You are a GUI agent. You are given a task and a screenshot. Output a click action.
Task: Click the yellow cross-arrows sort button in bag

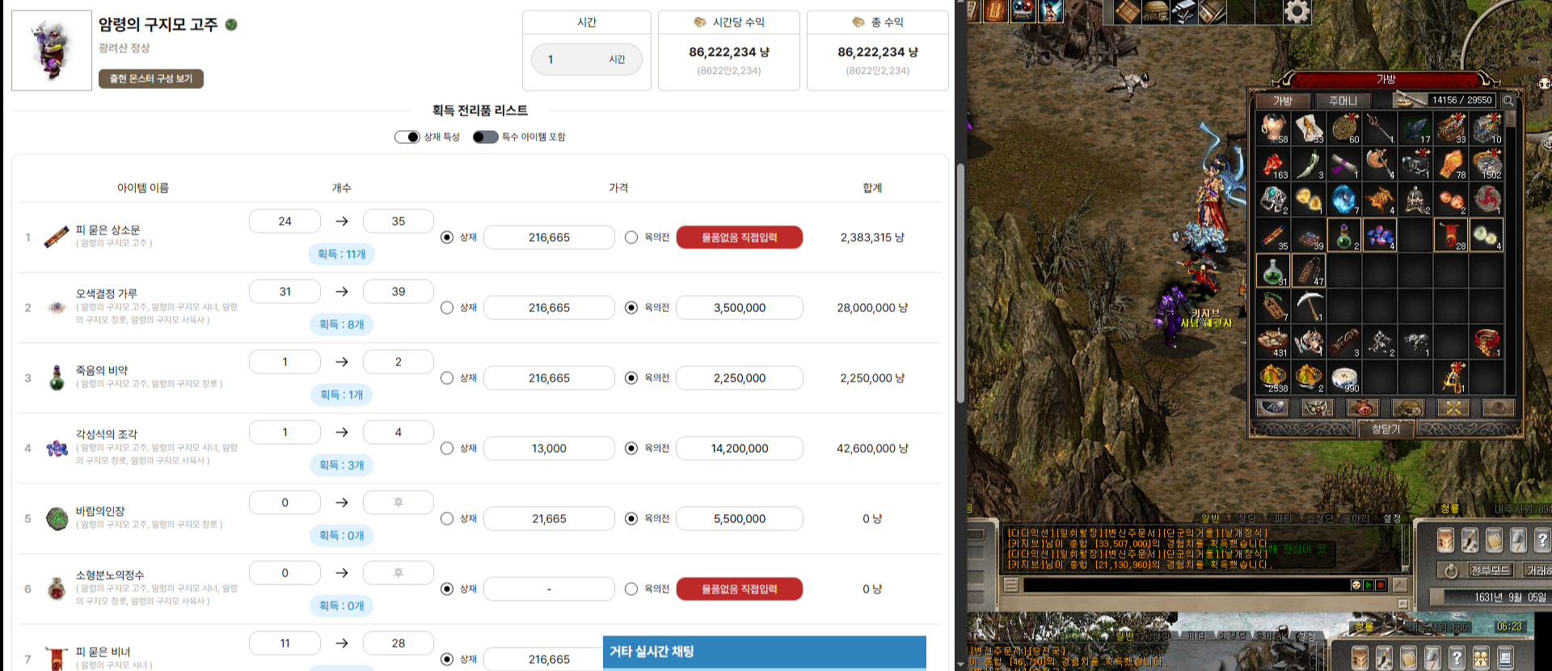pos(1453,407)
